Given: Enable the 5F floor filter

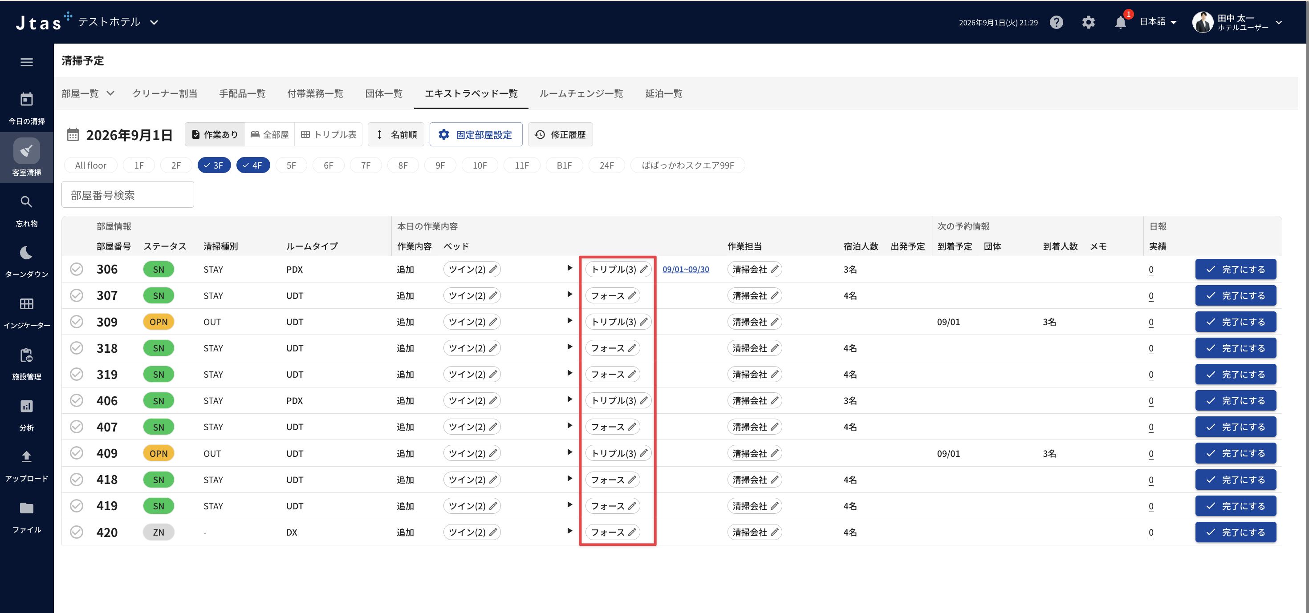Looking at the screenshot, I should pyautogui.click(x=291, y=165).
